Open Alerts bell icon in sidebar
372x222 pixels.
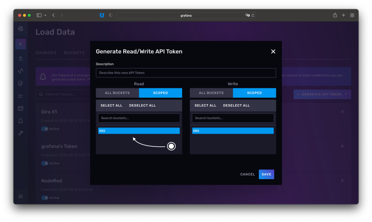tap(21, 121)
